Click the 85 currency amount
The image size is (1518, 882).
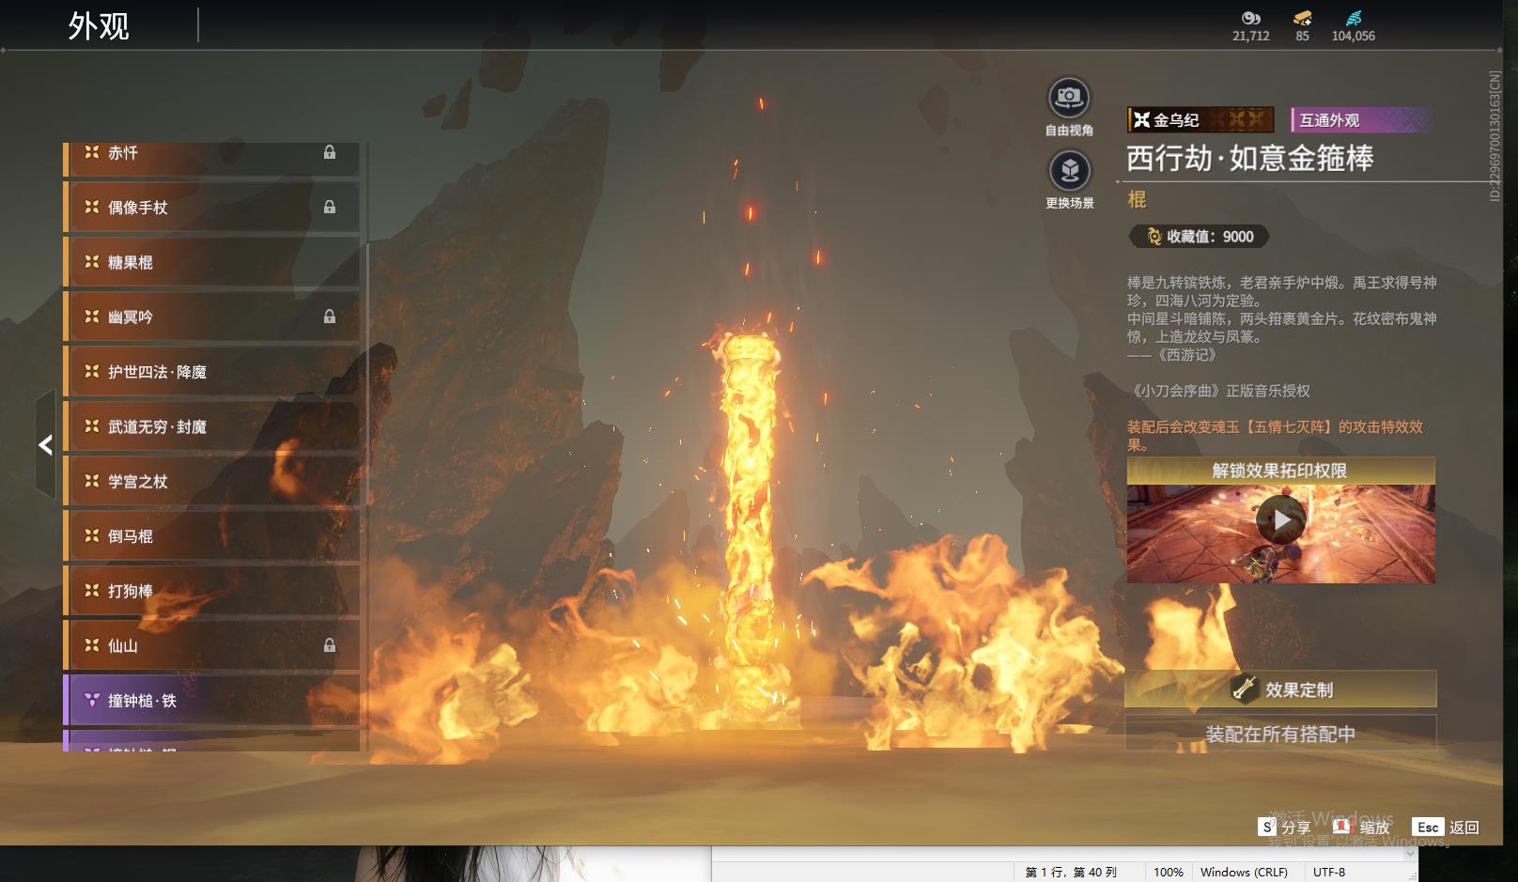1302,36
